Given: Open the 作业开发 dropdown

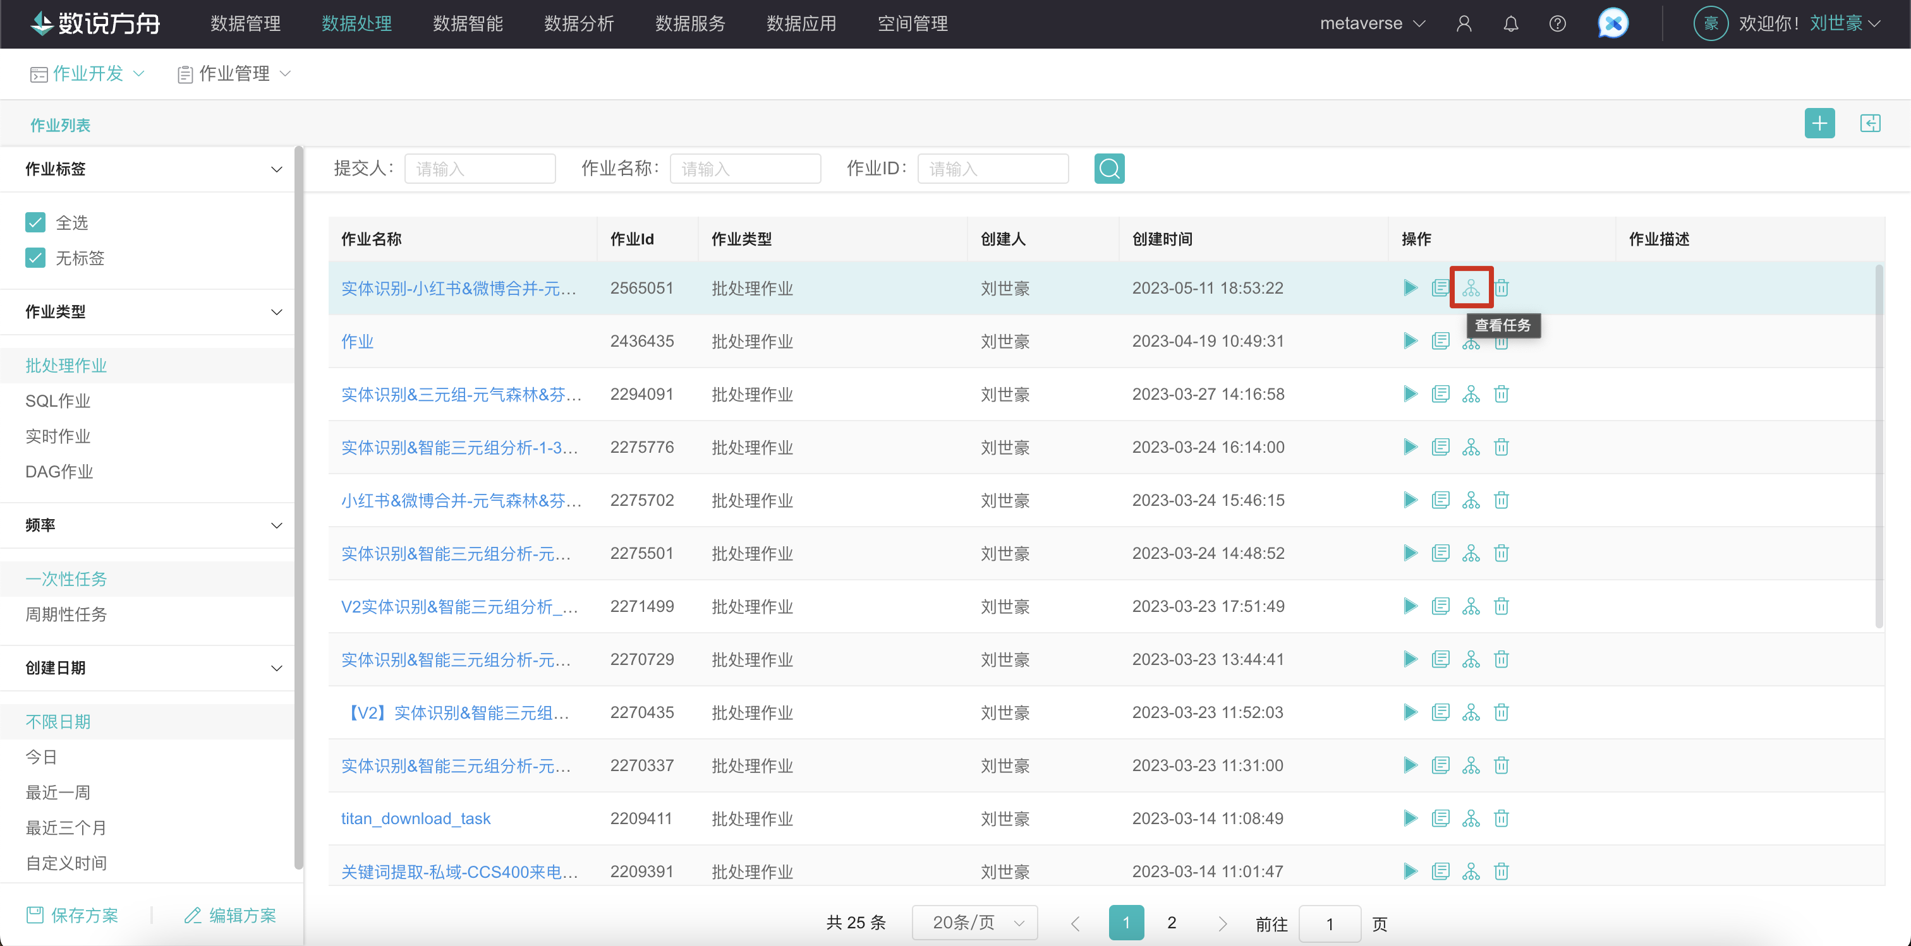Looking at the screenshot, I should click(x=87, y=73).
